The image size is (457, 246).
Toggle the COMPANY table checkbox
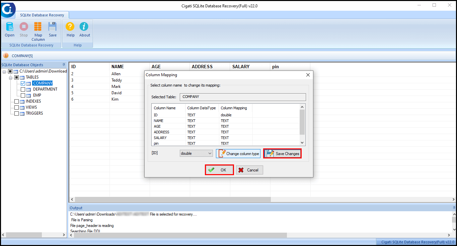click(23, 83)
